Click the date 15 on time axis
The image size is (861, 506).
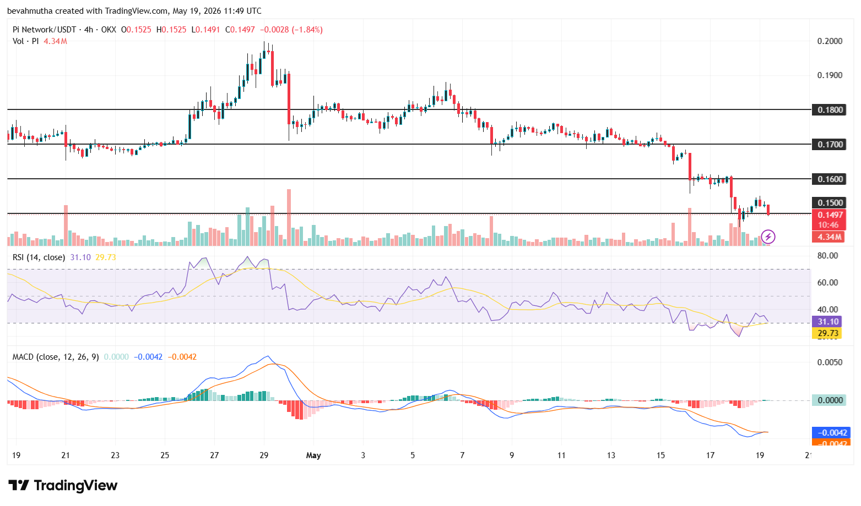click(x=660, y=455)
